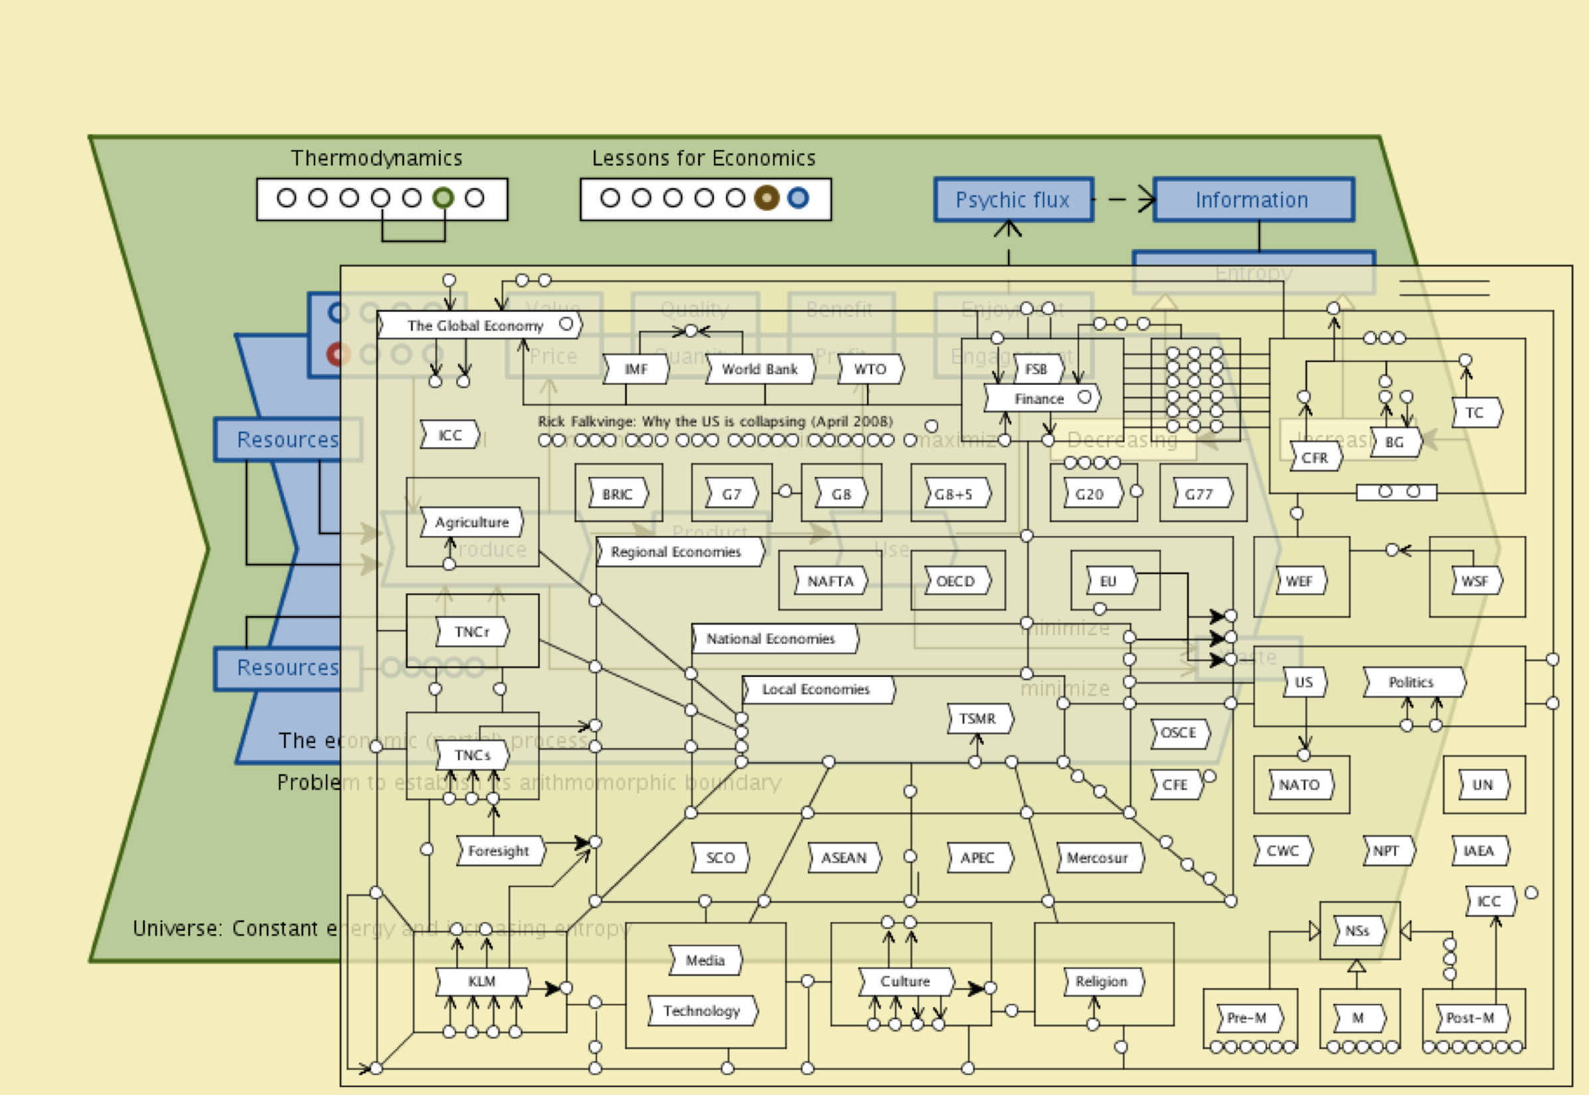The height and width of the screenshot is (1095, 1589).
Task: Click the IMF node
Action: [x=636, y=369]
